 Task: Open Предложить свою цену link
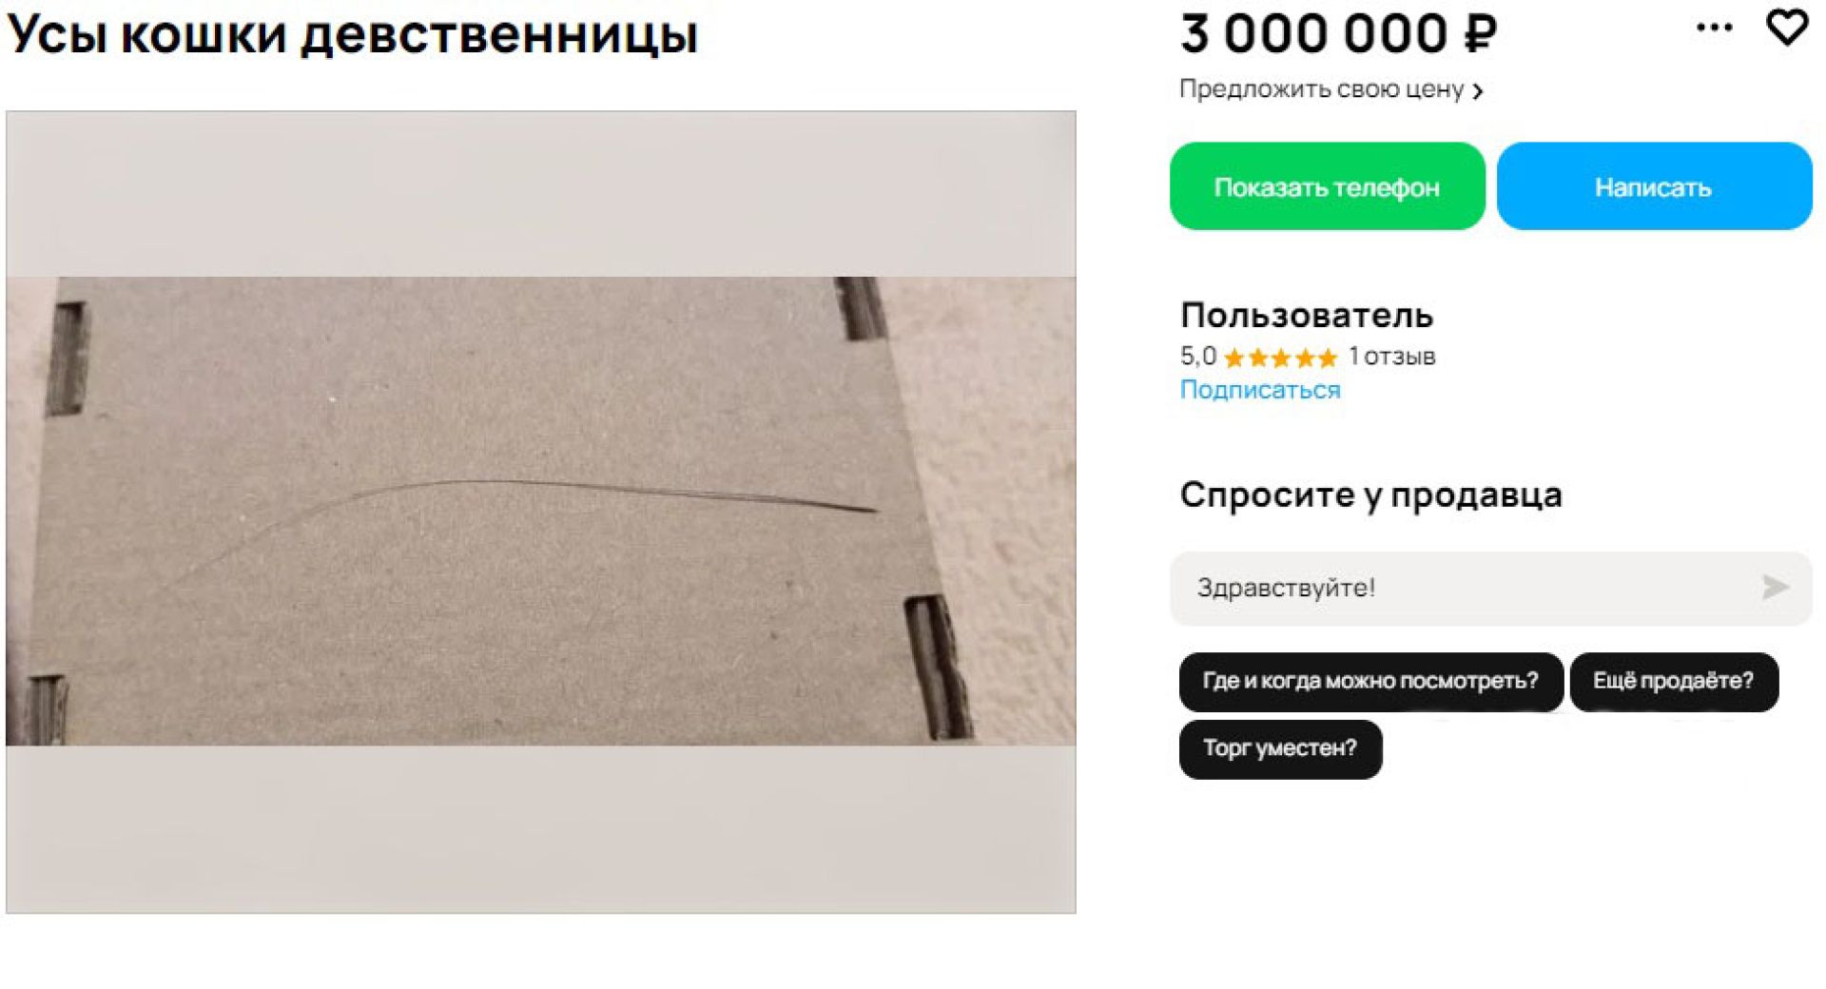click(1321, 89)
